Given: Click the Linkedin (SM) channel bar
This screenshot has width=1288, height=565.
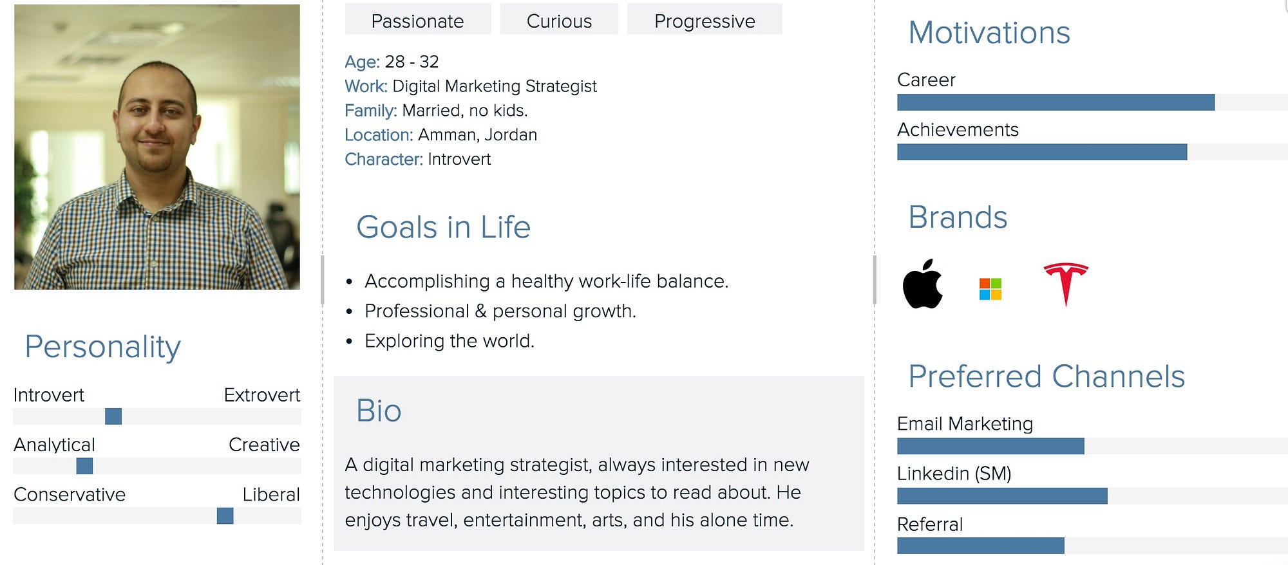Looking at the screenshot, I should pos(1092,496).
